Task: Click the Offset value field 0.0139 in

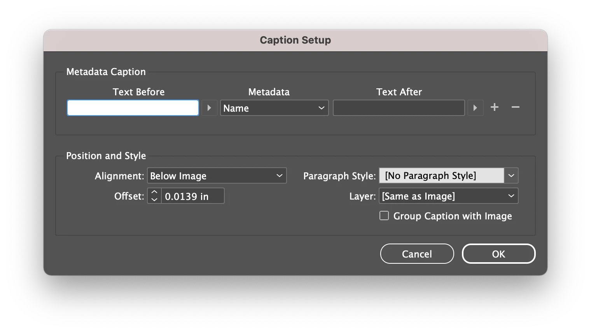Action: coord(192,196)
